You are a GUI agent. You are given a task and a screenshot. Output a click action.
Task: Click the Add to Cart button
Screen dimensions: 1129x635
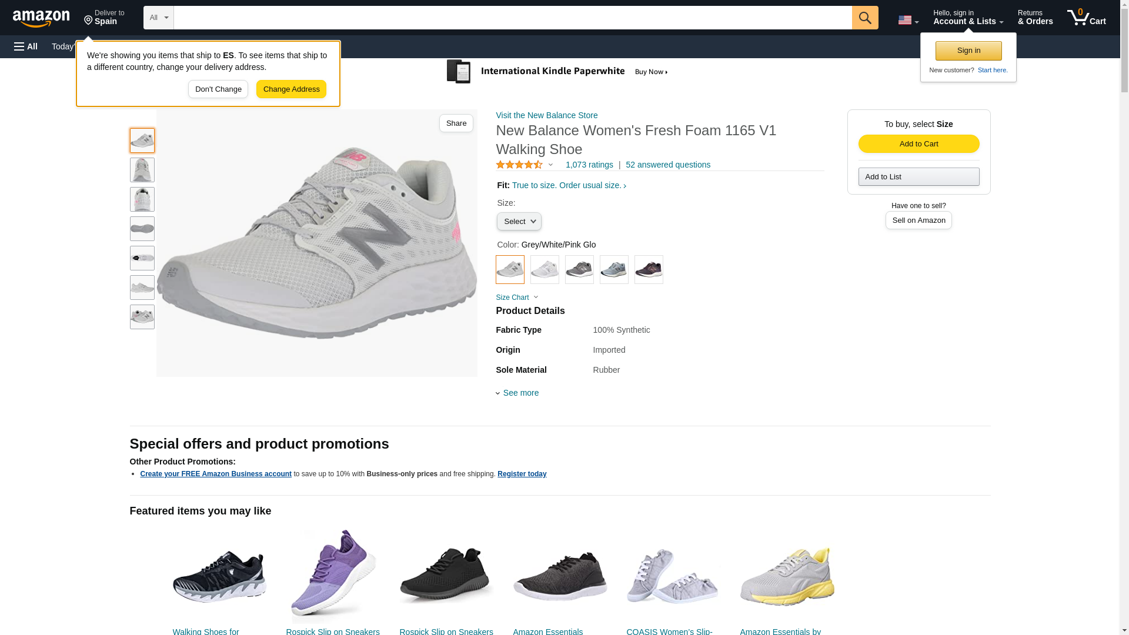tap(918, 144)
